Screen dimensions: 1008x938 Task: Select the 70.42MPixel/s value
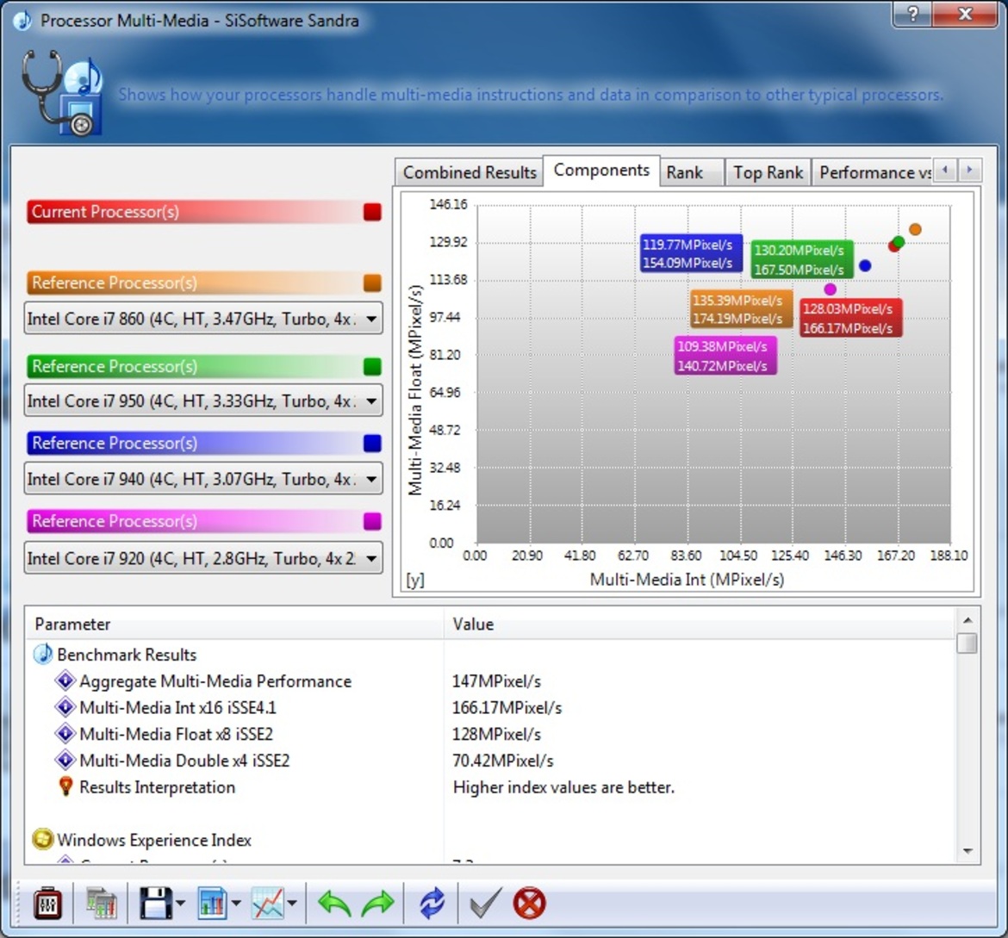(503, 760)
